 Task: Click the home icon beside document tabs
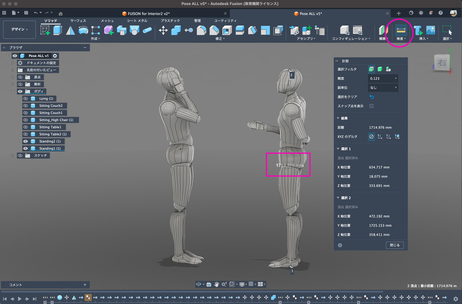click(x=61, y=14)
